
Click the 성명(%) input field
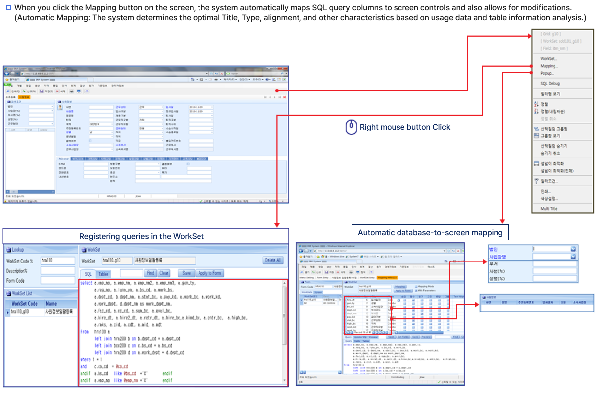(x=555, y=278)
